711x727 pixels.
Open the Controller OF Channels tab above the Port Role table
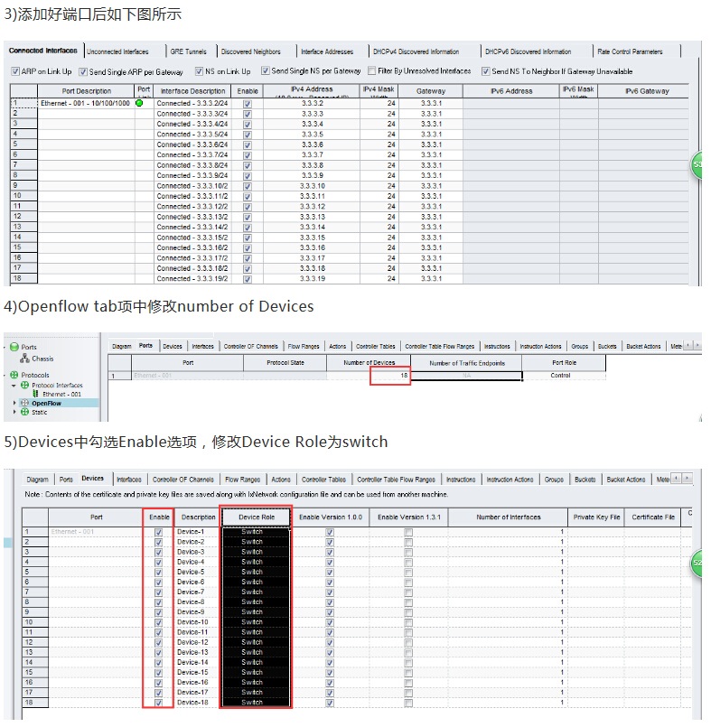250,346
